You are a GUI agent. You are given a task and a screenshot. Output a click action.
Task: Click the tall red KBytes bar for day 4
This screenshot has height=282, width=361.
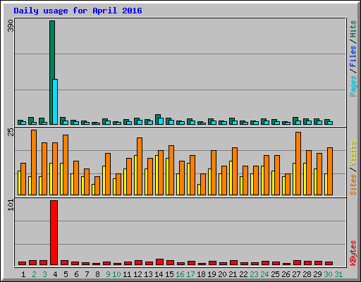pos(54,233)
